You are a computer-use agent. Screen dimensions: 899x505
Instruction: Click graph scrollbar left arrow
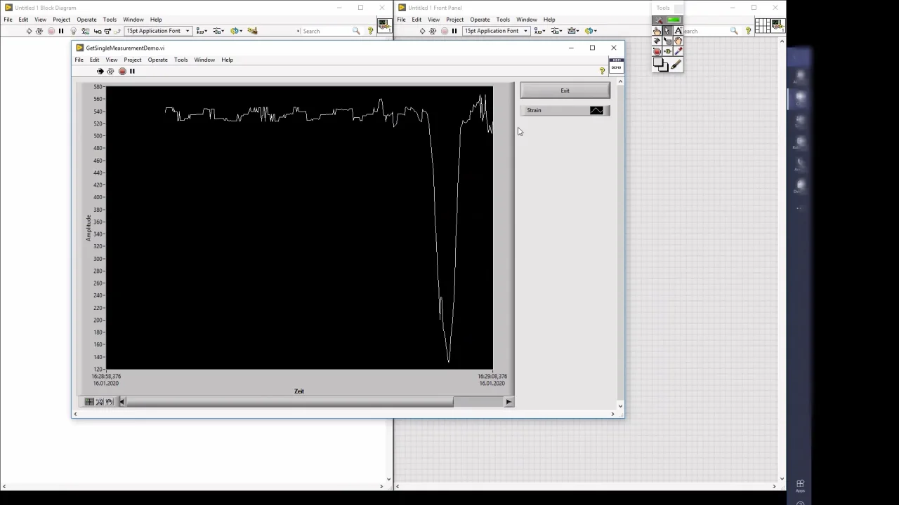click(x=122, y=401)
